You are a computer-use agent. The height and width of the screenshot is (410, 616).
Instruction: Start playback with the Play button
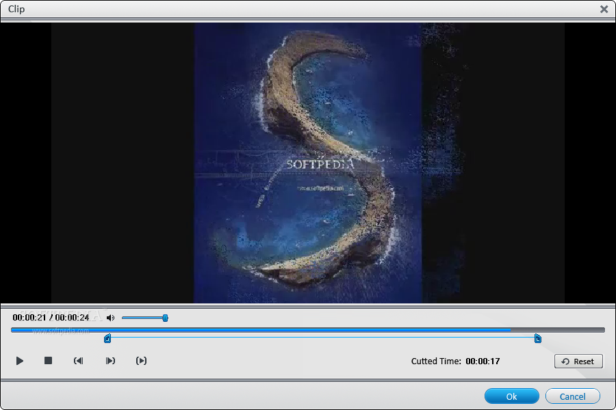click(x=20, y=361)
